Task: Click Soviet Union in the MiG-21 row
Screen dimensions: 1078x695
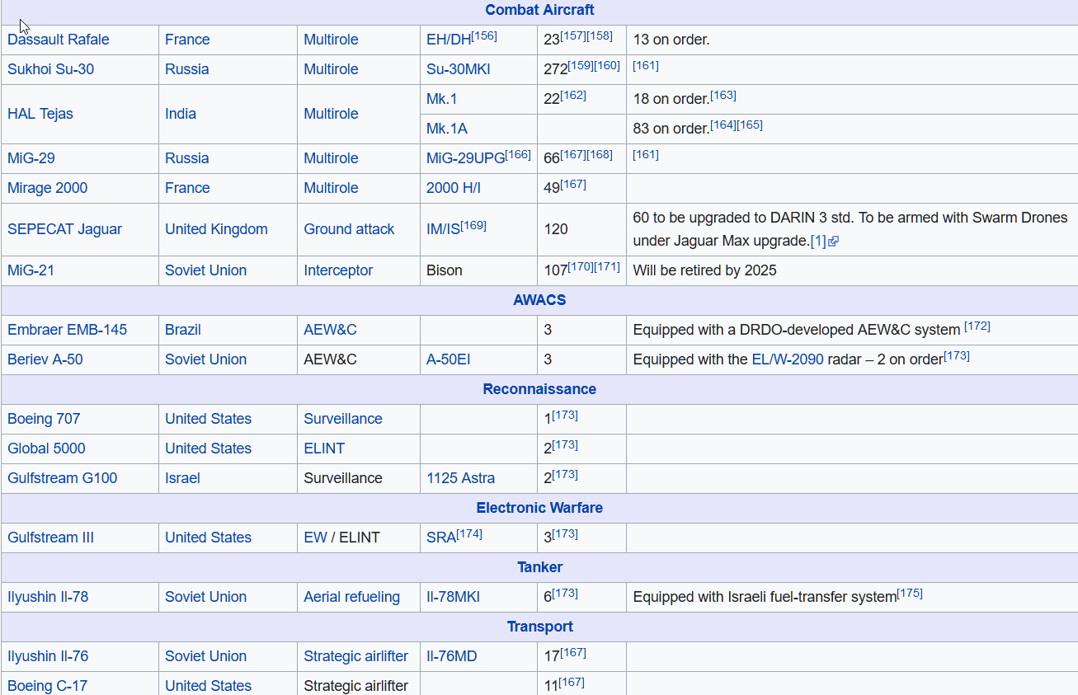Action: click(x=205, y=270)
